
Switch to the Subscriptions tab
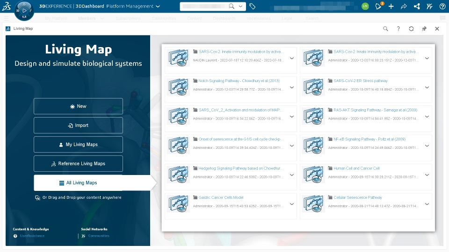[x=128, y=18]
